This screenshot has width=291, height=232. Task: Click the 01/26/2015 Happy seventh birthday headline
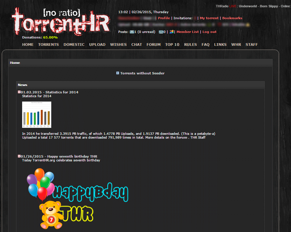tap(59, 156)
